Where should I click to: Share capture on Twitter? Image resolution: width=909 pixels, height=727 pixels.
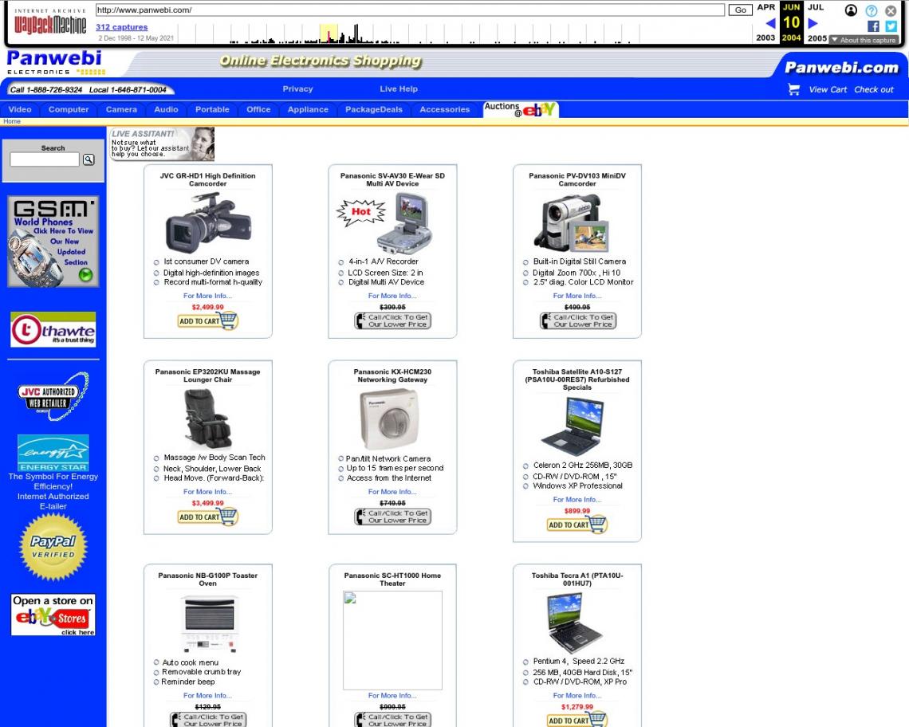[891, 26]
